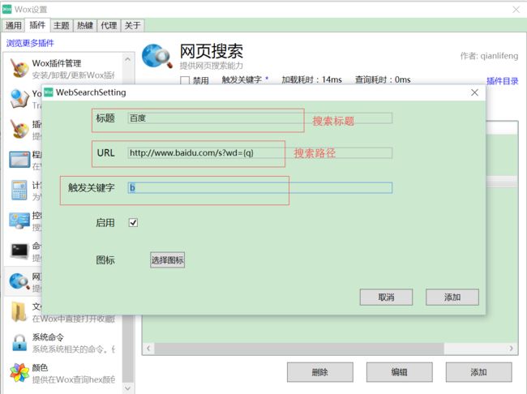This screenshot has width=527, height=394.
Task: Open the 关于 tab
Action: [x=132, y=26]
